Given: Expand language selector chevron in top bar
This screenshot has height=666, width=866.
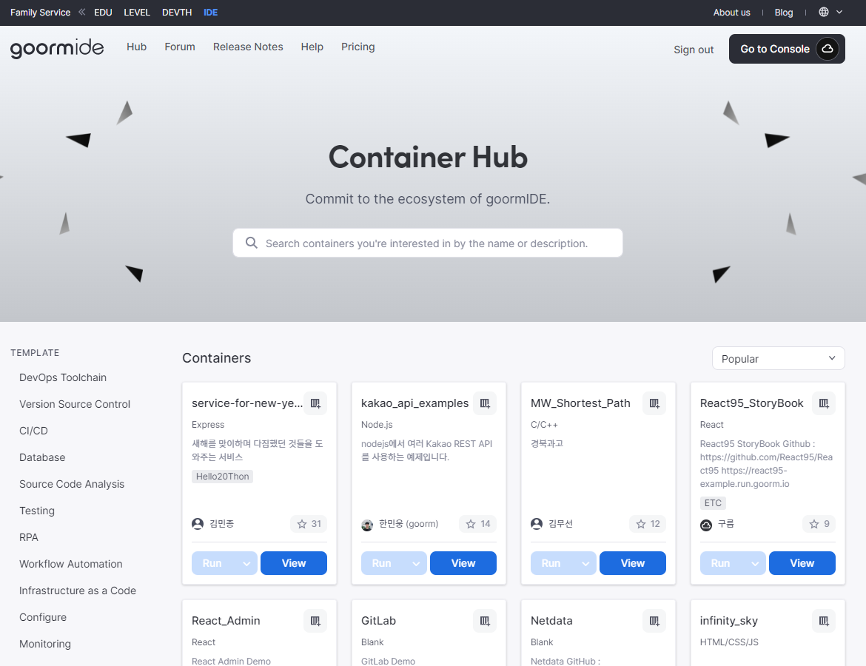Looking at the screenshot, I should [x=839, y=12].
